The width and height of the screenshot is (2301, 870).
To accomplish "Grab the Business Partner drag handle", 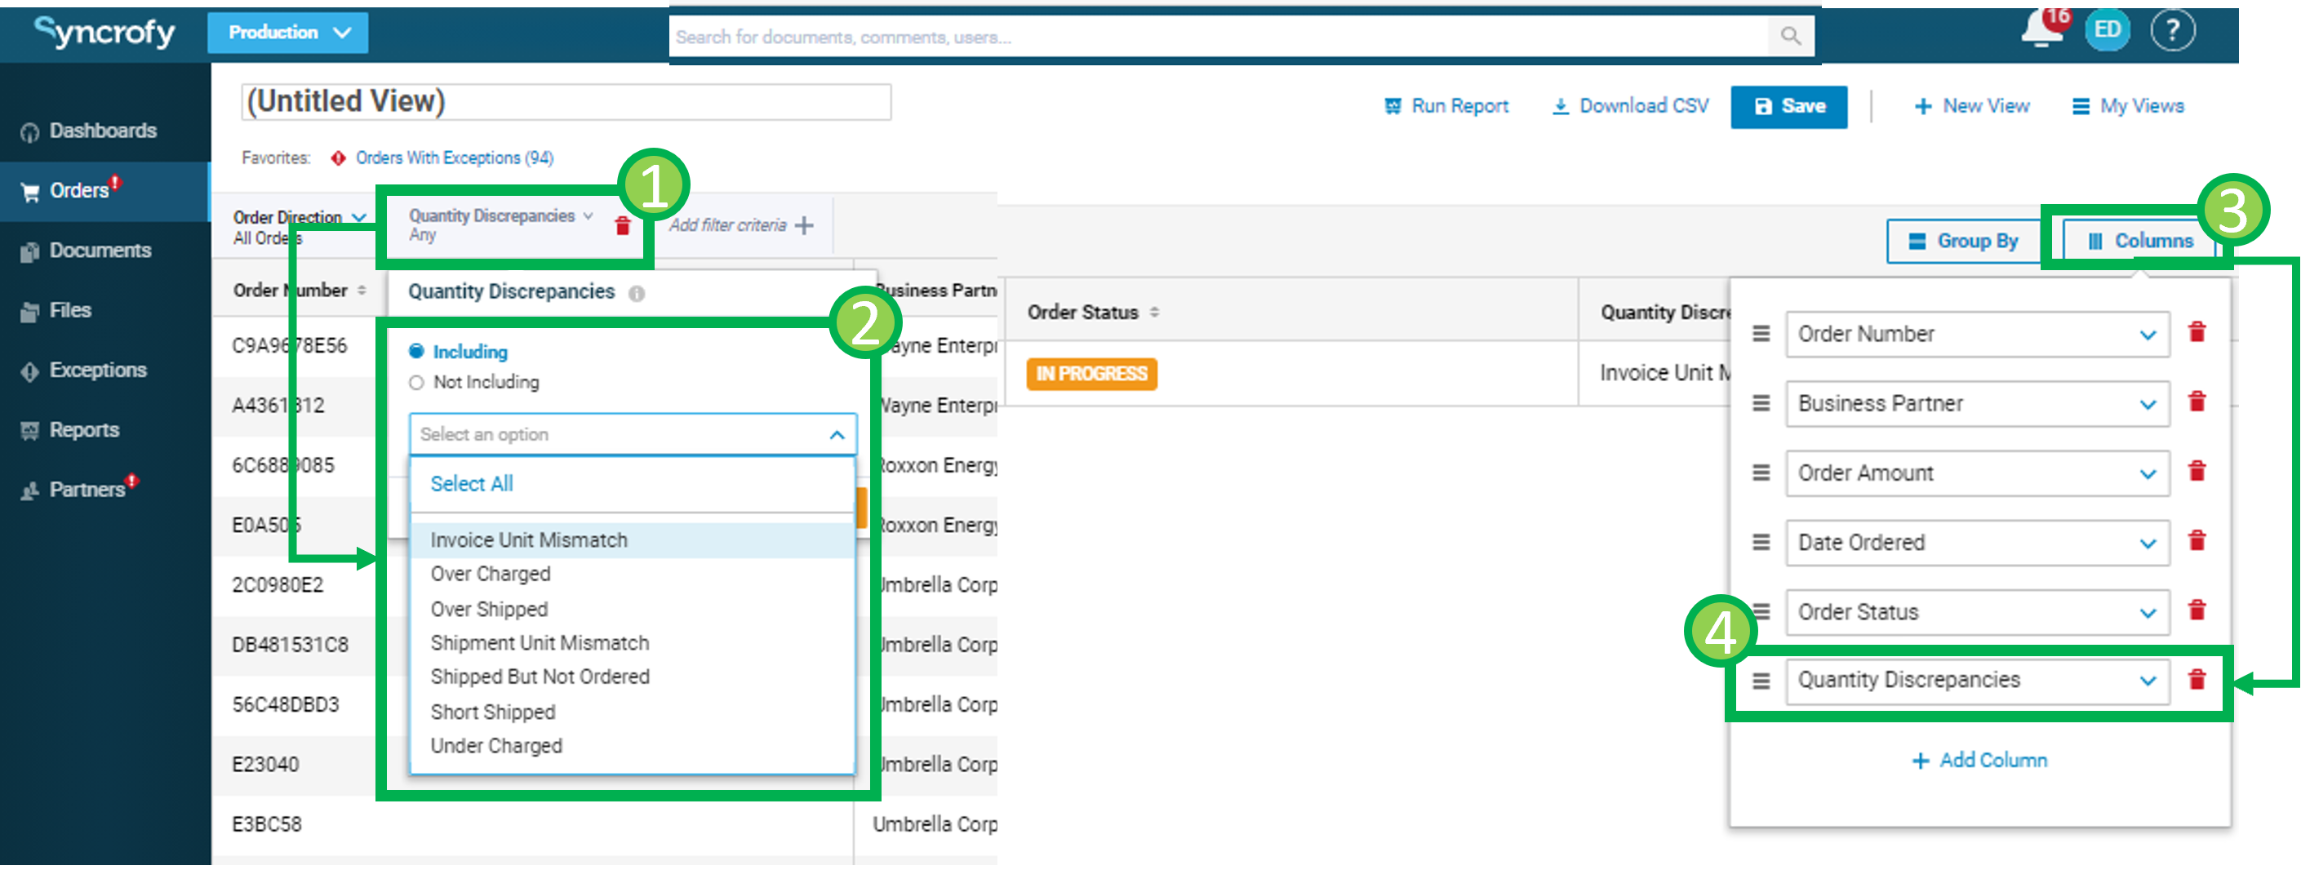I will 1760,404.
